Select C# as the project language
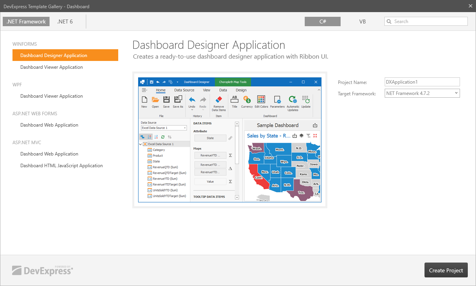Viewport: 476px width, 286px height. pyautogui.click(x=323, y=21)
